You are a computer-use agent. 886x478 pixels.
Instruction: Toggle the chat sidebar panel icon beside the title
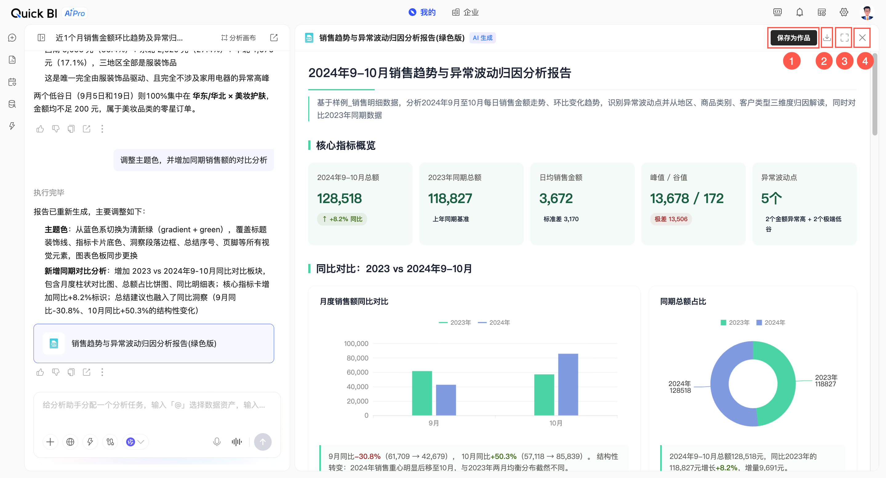41,38
